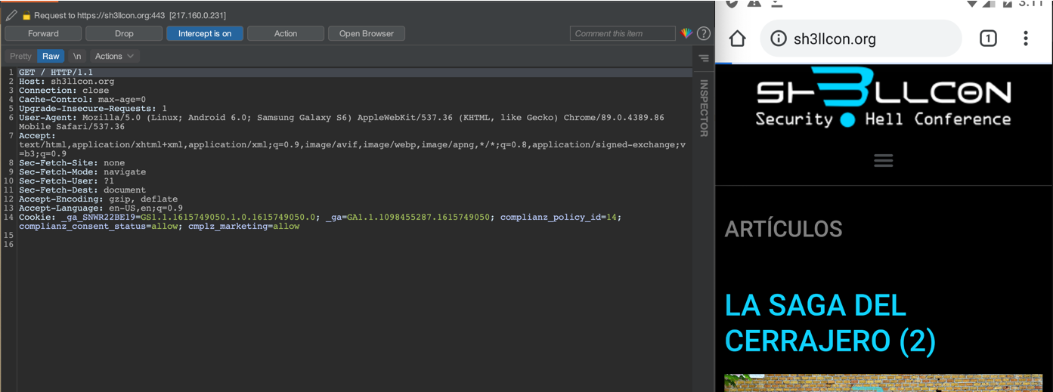Click the User-Agent header line
Screen dimensions: 1053x392
click(x=342, y=122)
